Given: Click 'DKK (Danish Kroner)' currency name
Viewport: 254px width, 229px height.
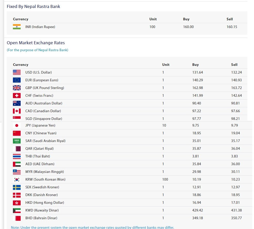Looking at the screenshot, I should click(x=42, y=195).
